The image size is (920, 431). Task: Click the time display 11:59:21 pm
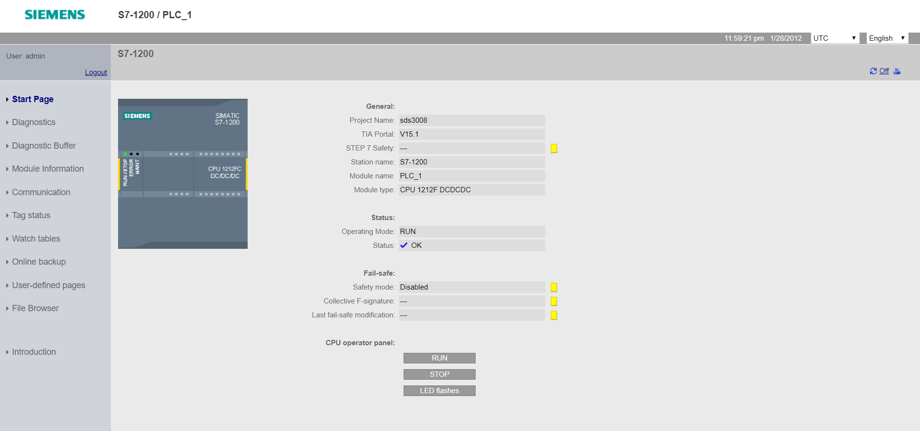744,38
